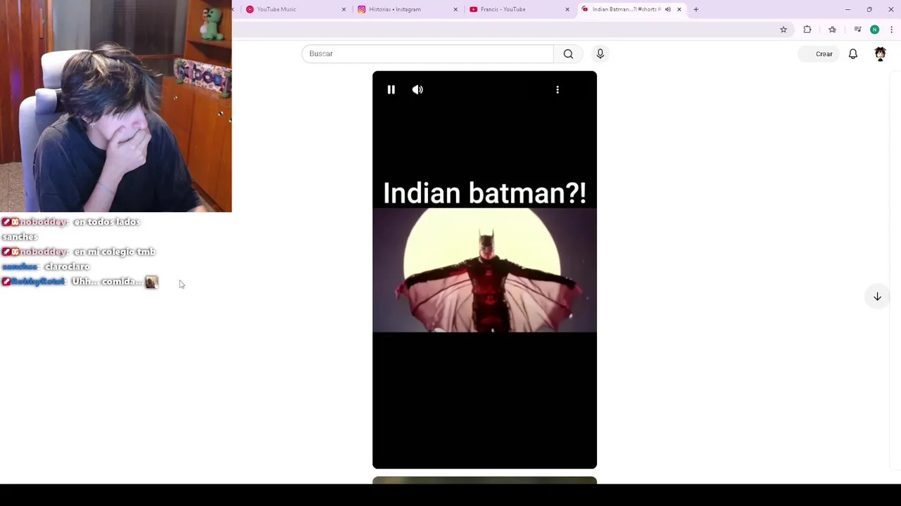This screenshot has height=506, width=901.
Task: Open the short's three-dot options menu
Action: (557, 89)
